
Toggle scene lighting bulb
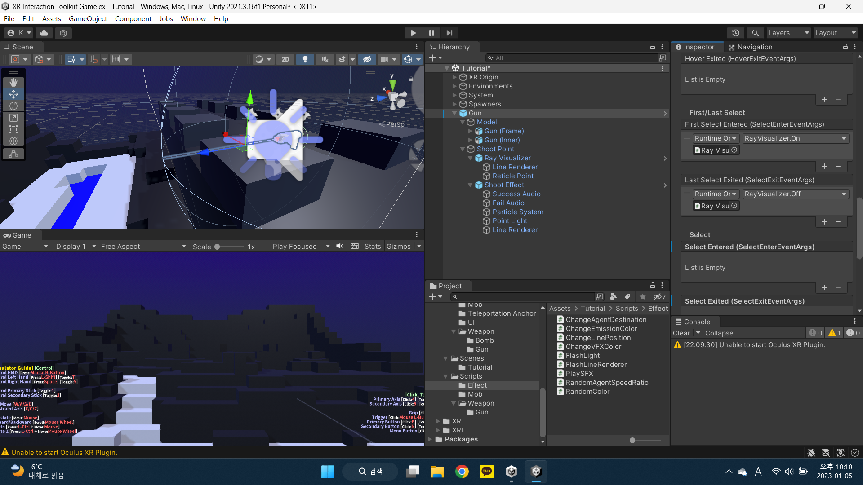pyautogui.click(x=305, y=59)
